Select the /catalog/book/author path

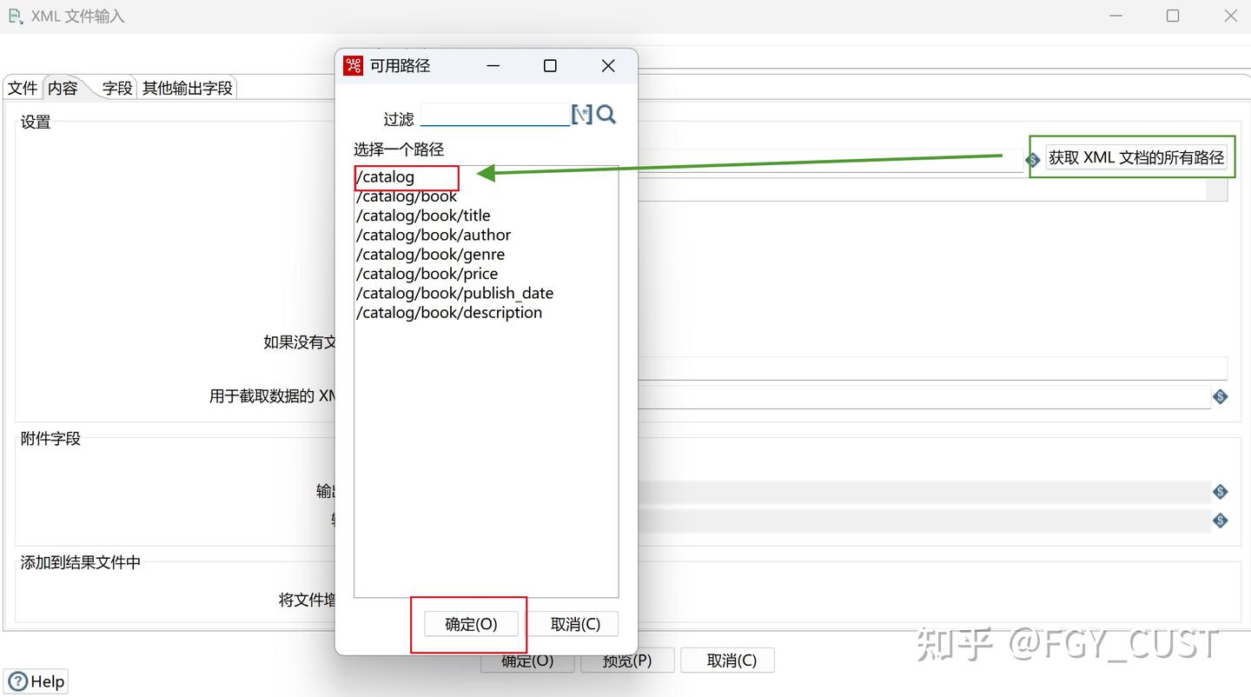433,235
